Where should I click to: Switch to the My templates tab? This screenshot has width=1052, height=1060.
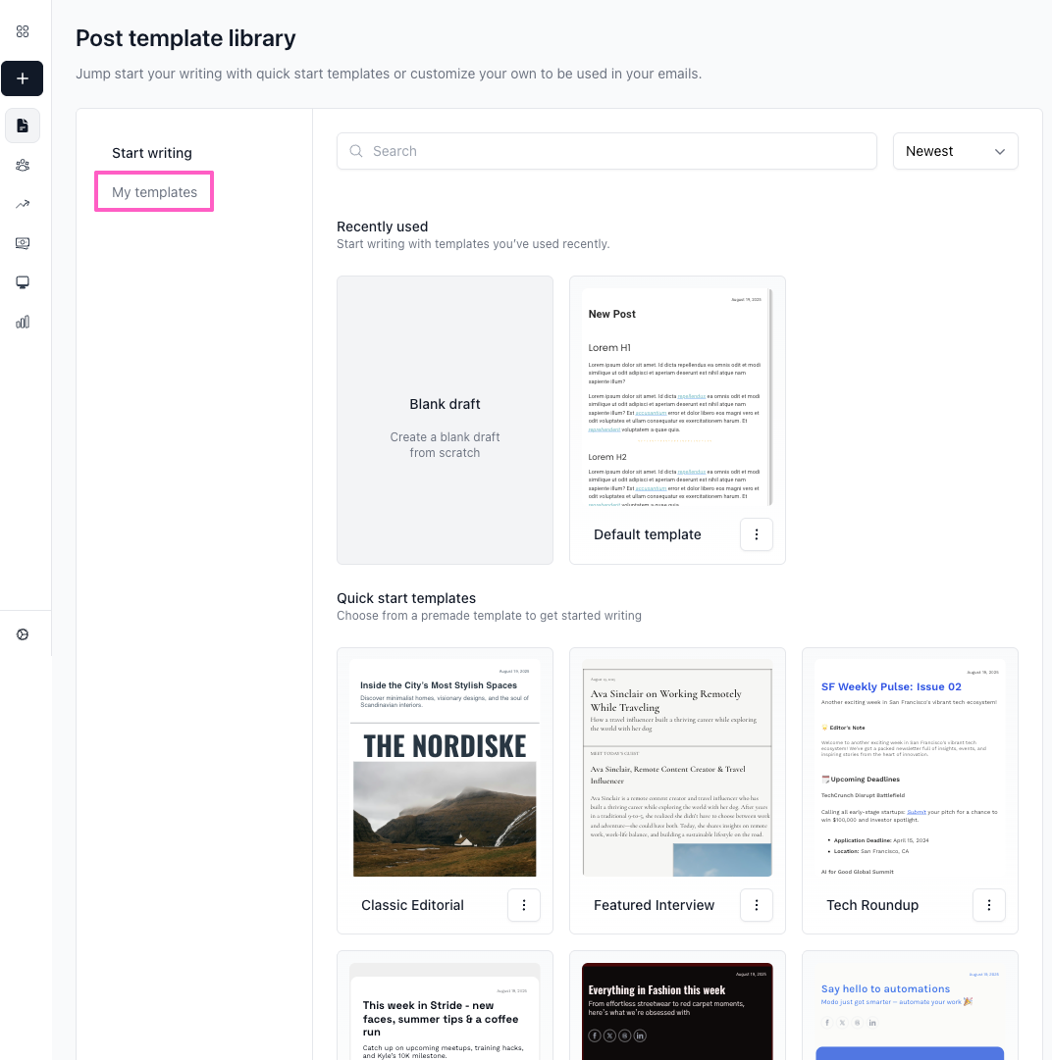154,192
